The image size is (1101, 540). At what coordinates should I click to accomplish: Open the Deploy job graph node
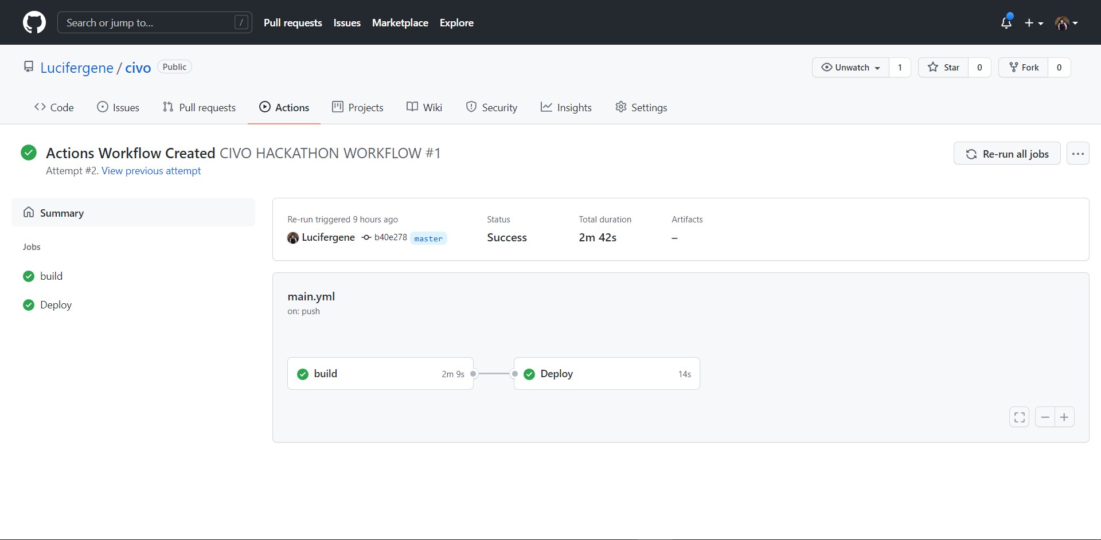pos(607,374)
